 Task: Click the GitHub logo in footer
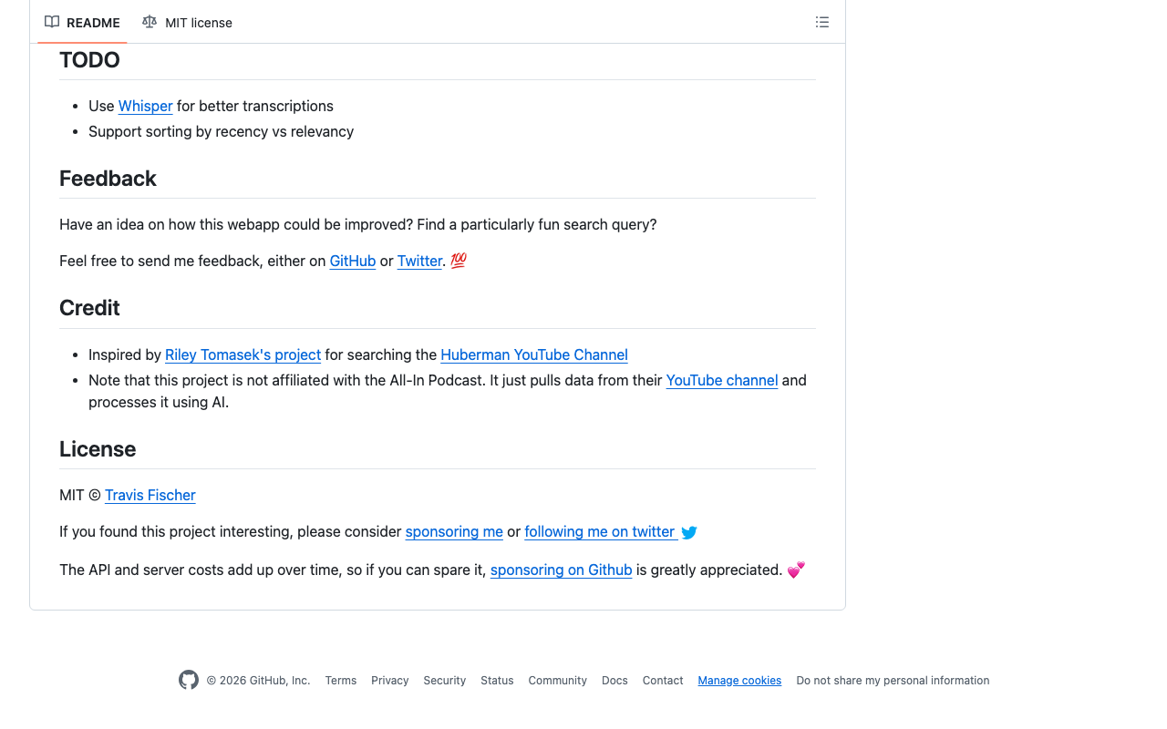point(189,680)
